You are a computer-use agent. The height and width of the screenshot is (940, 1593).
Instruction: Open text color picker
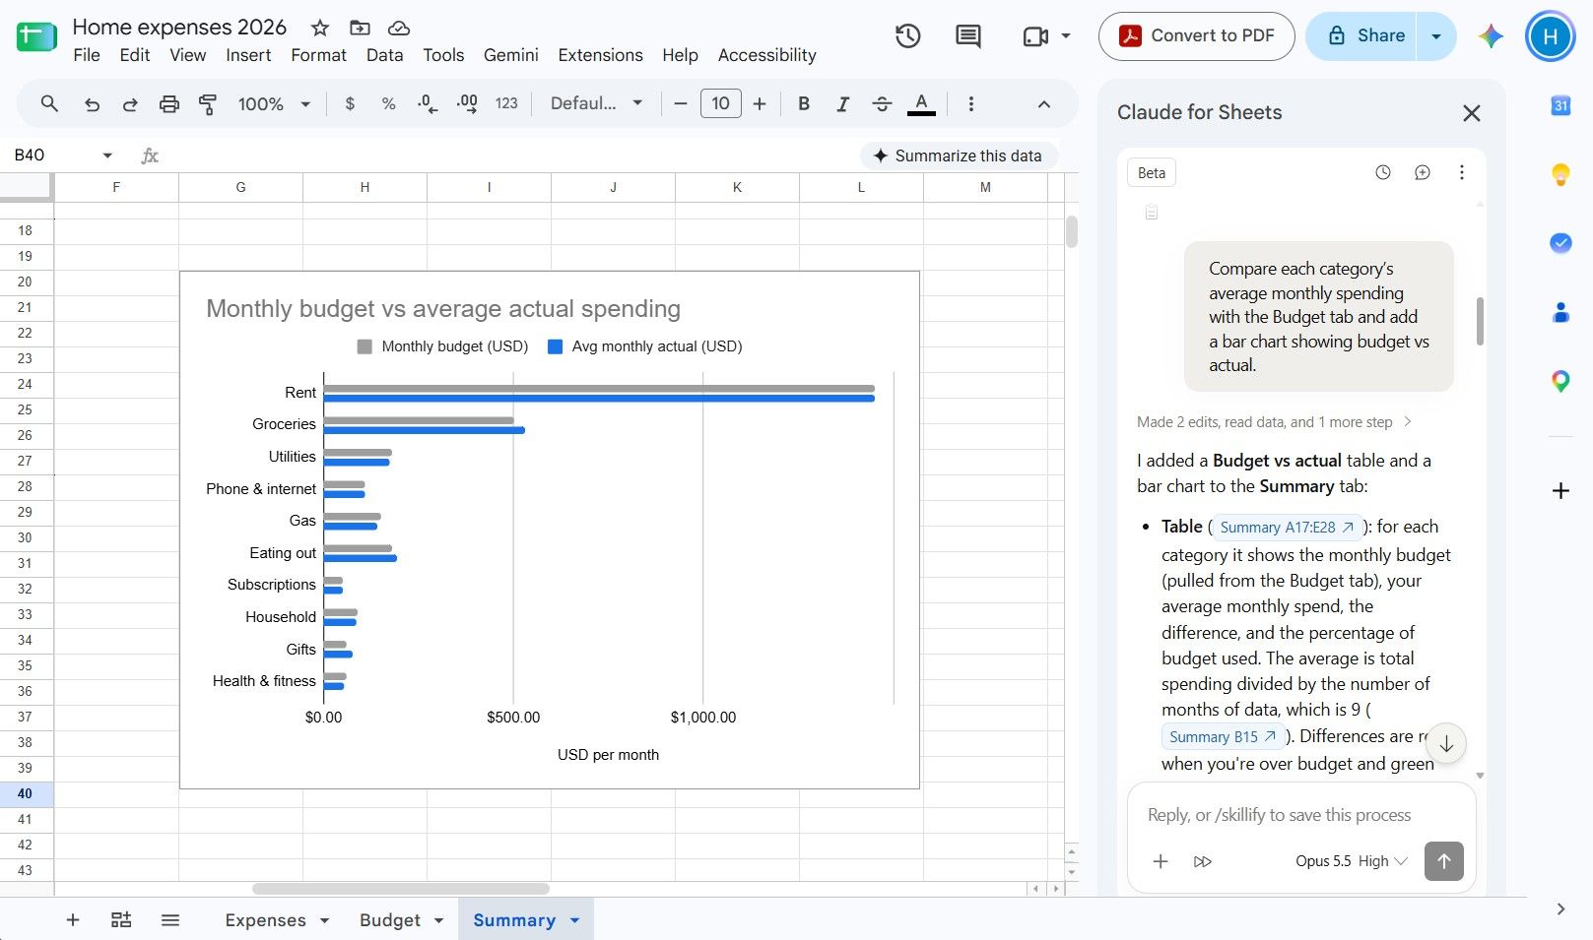(921, 103)
